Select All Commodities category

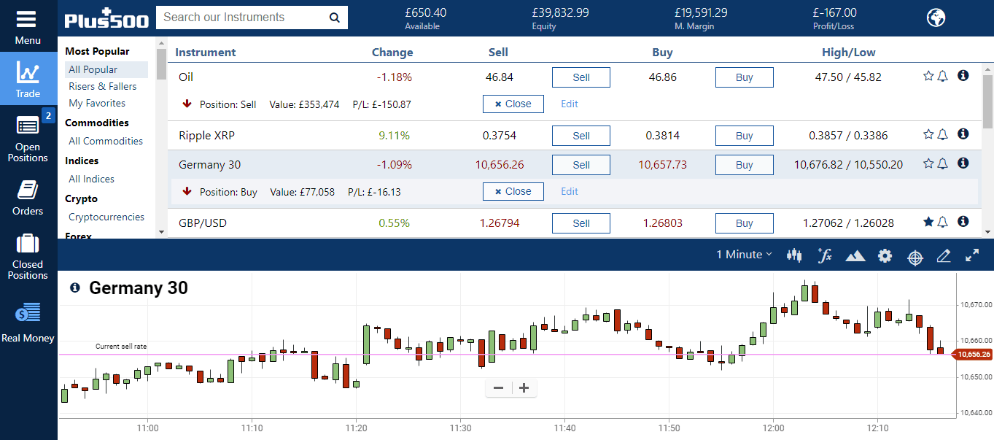coord(106,141)
